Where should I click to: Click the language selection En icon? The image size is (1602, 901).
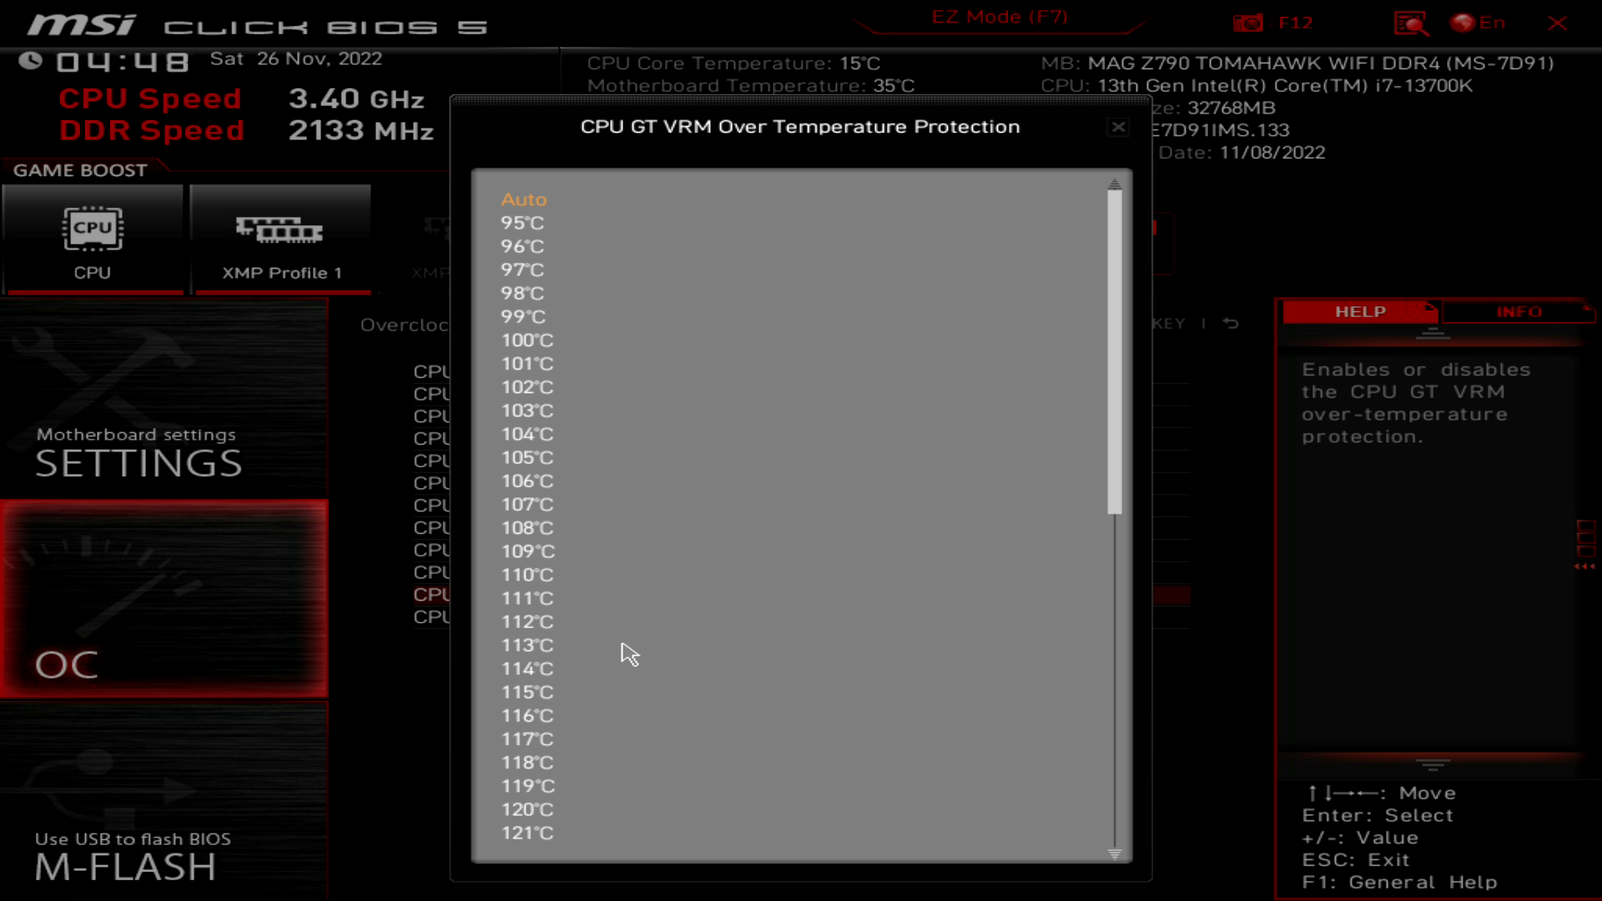tap(1481, 23)
